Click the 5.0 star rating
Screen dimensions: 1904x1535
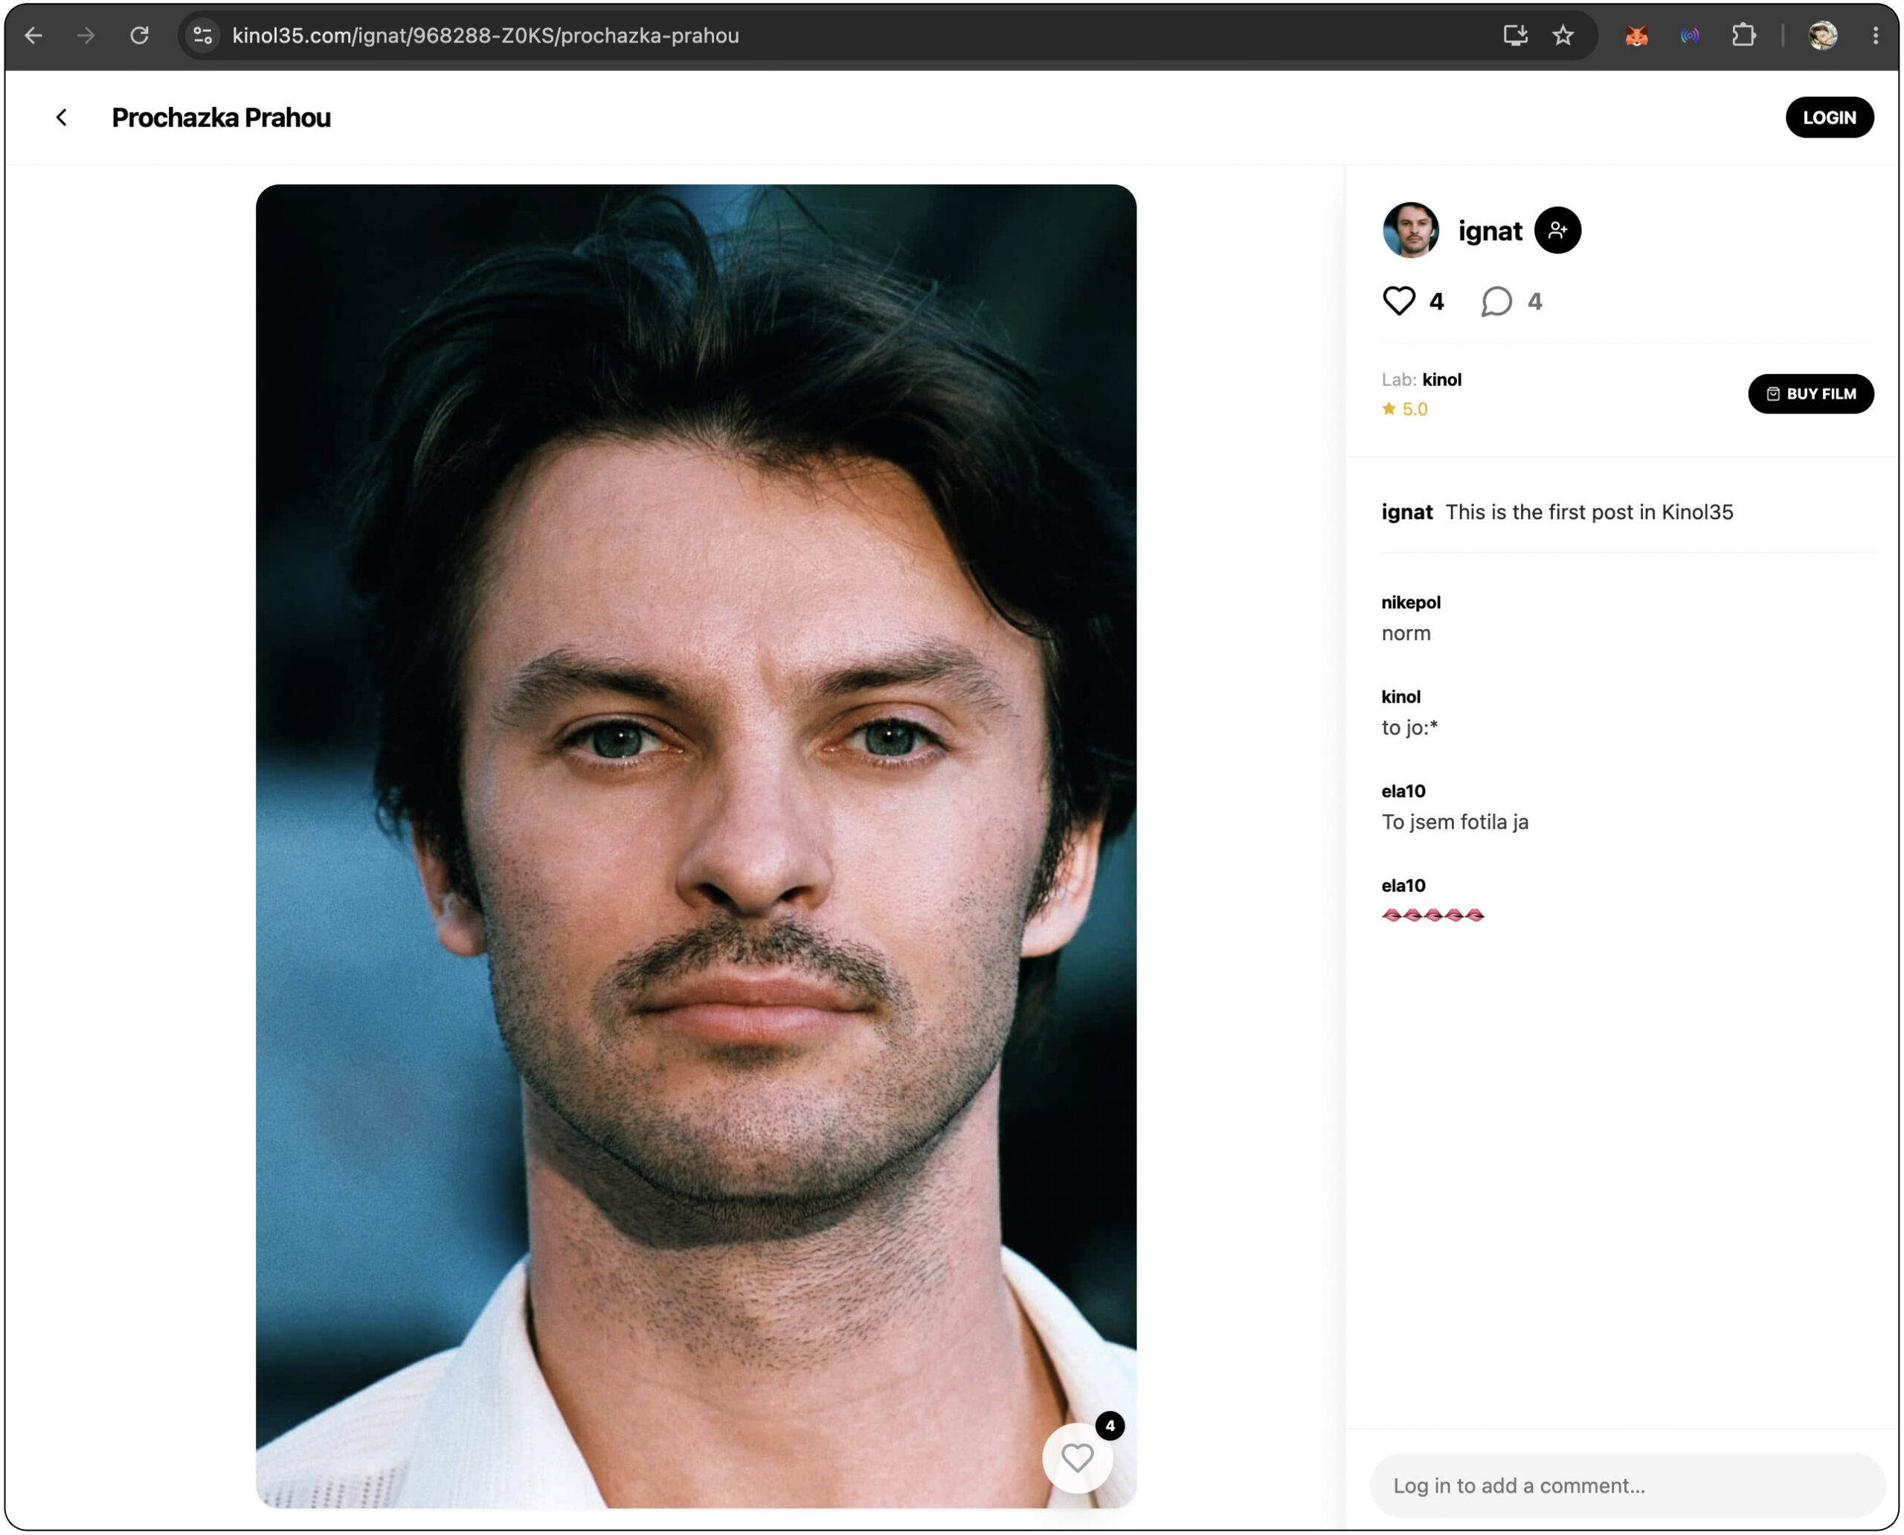[1404, 408]
